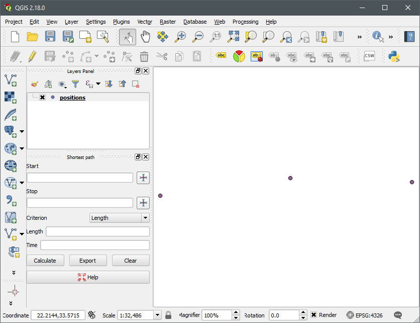Toggle Editing with the pencil icon
The image size is (420, 323).
coord(33,56)
